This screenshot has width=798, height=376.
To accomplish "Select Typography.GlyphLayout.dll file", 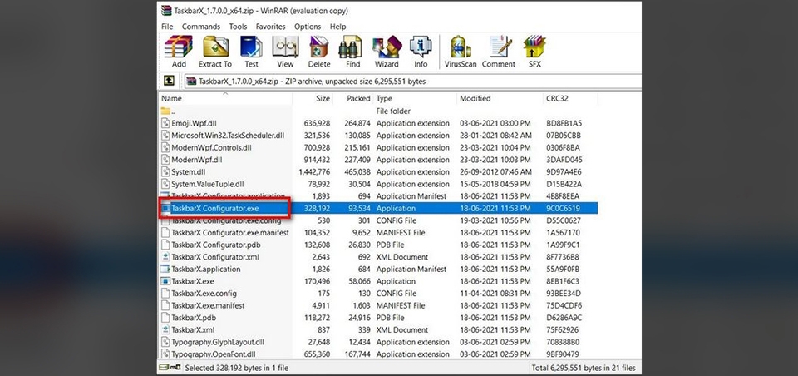I will (217, 342).
